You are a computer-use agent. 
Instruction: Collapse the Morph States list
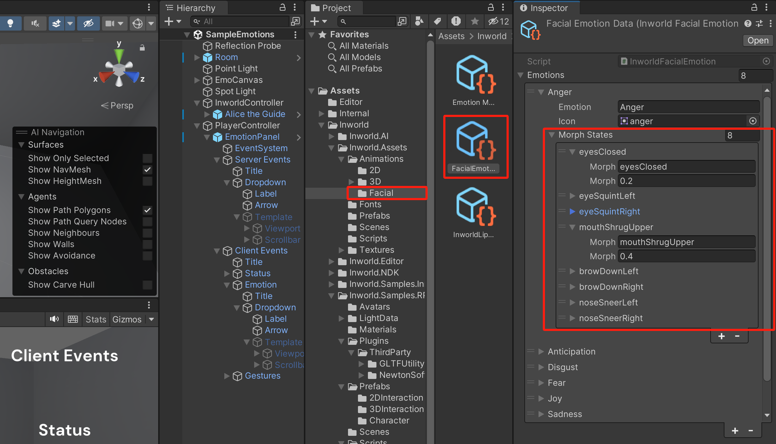tap(552, 135)
